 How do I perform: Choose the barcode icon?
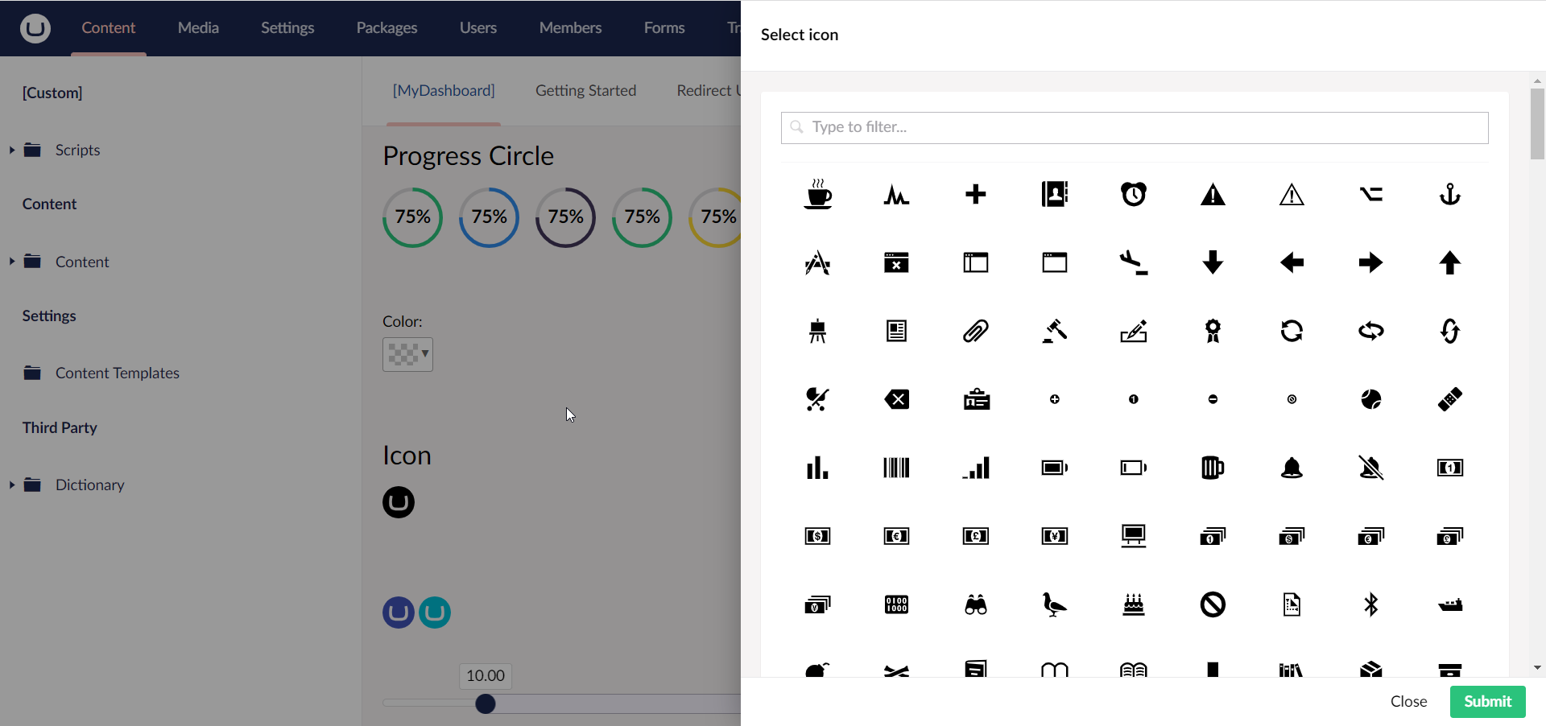pyautogui.click(x=896, y=468)
